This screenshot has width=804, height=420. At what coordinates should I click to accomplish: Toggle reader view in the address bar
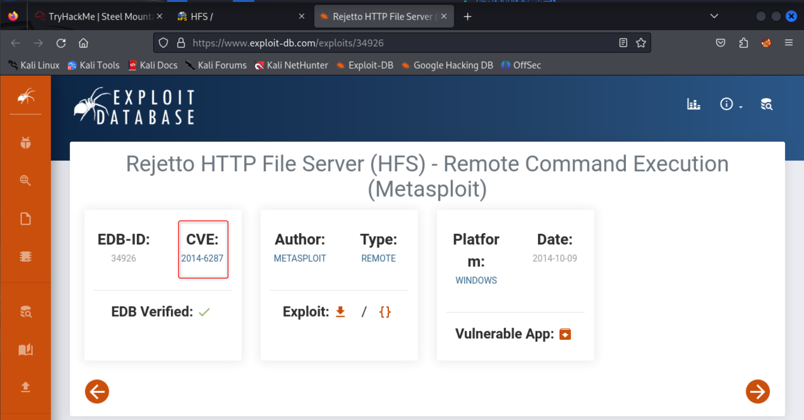[x=623, y=43]
